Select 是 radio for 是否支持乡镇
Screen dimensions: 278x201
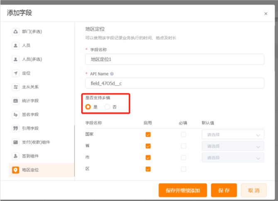click(88, 107)
